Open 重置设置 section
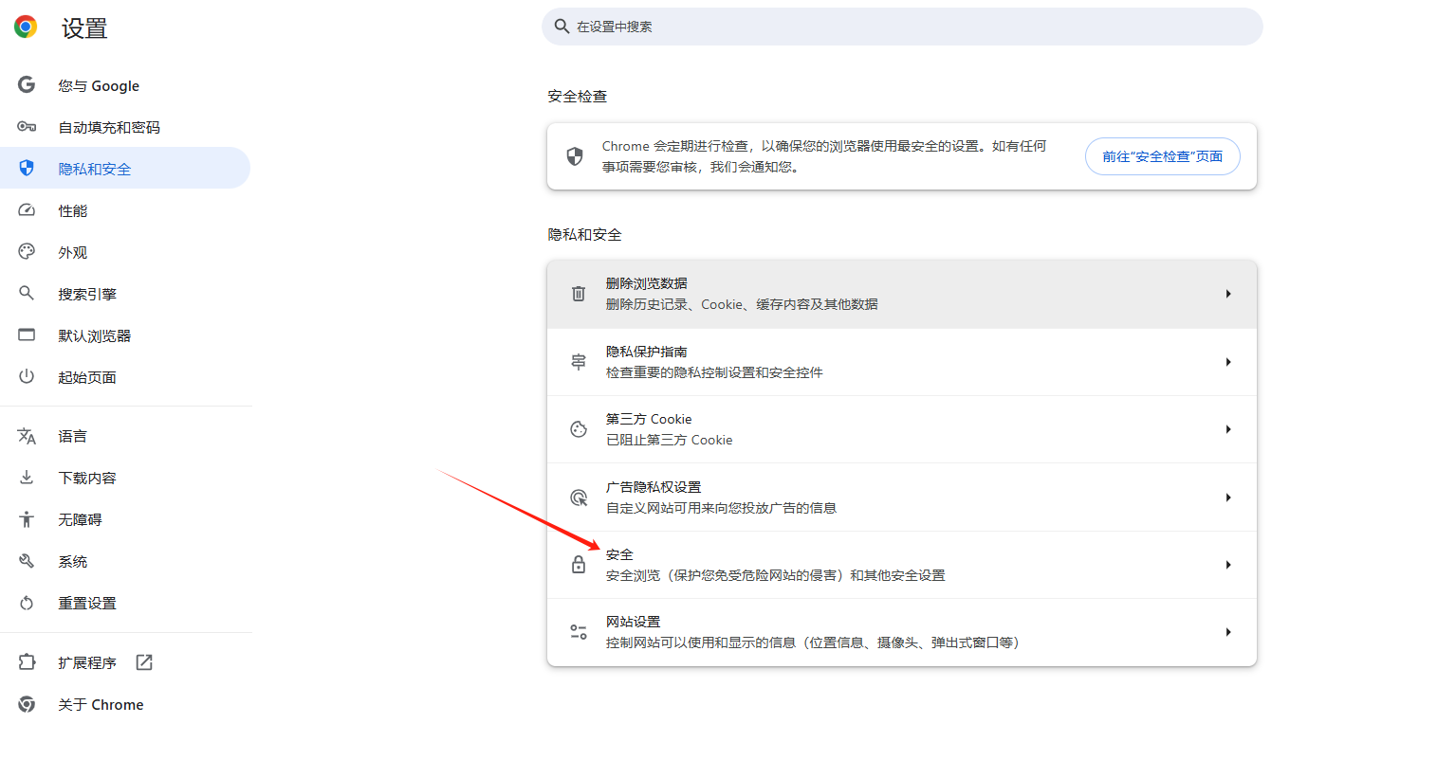The image size is (1437, 778). [x=125, y=603]
